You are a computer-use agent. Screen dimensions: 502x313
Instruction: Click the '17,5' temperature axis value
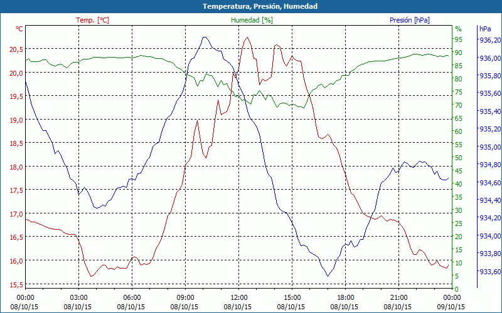pos(17,190)
